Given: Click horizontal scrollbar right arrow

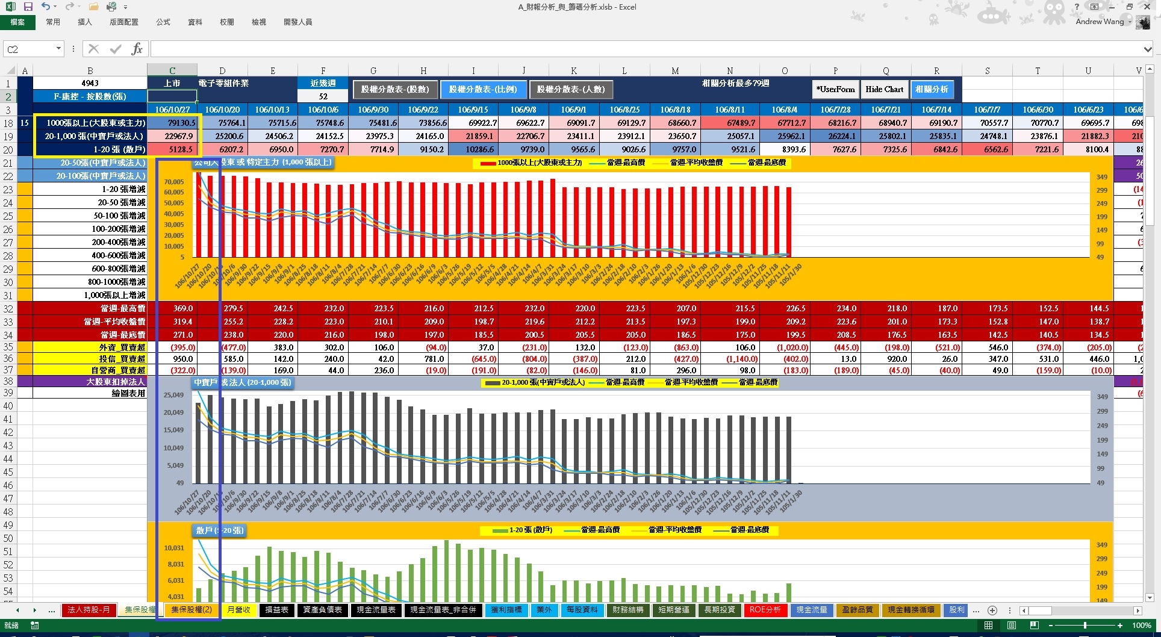Looking at the screenshot, I should (1138, 611).
